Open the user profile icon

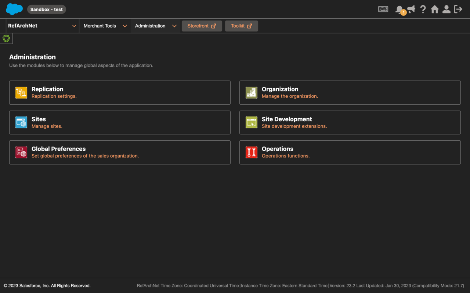[x=446, y=9]
